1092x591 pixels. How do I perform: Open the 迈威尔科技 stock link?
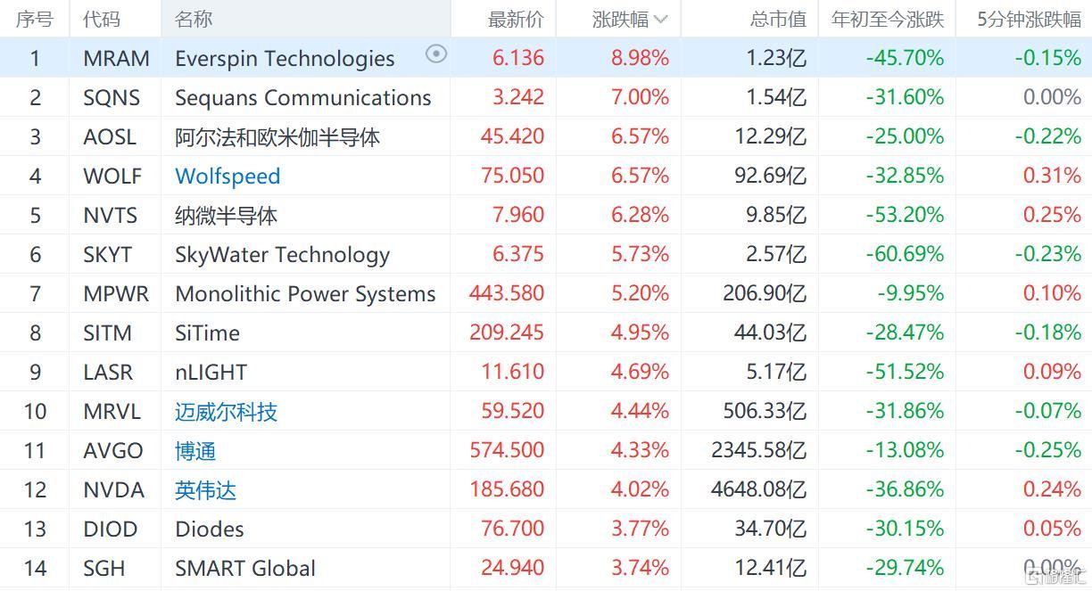coord(226,411)
